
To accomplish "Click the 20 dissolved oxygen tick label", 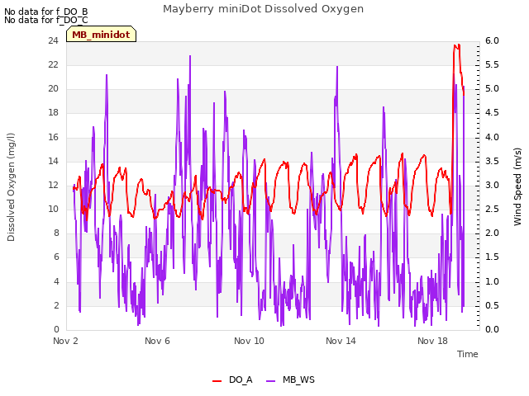I will tap(53, 88).
